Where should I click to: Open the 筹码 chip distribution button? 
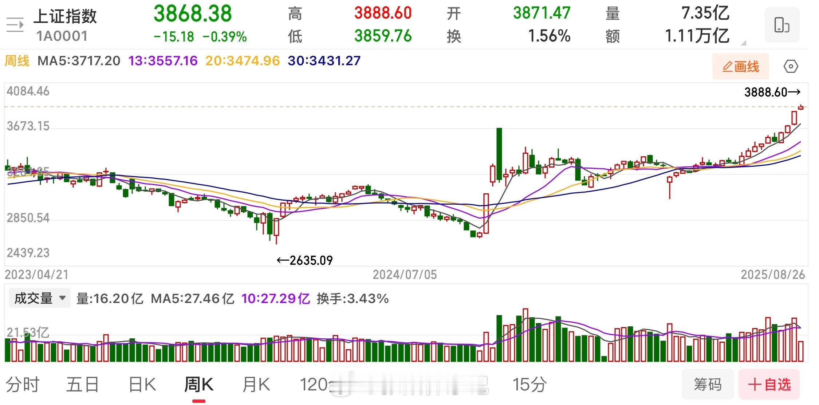pos(708,384)
